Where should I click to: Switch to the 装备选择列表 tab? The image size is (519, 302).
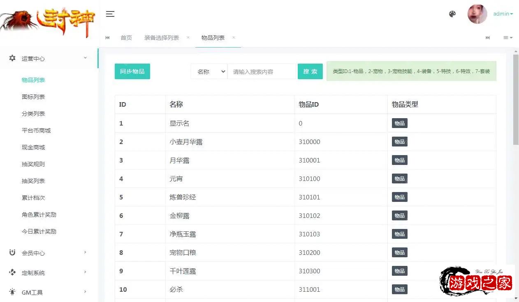click(162, 38)
